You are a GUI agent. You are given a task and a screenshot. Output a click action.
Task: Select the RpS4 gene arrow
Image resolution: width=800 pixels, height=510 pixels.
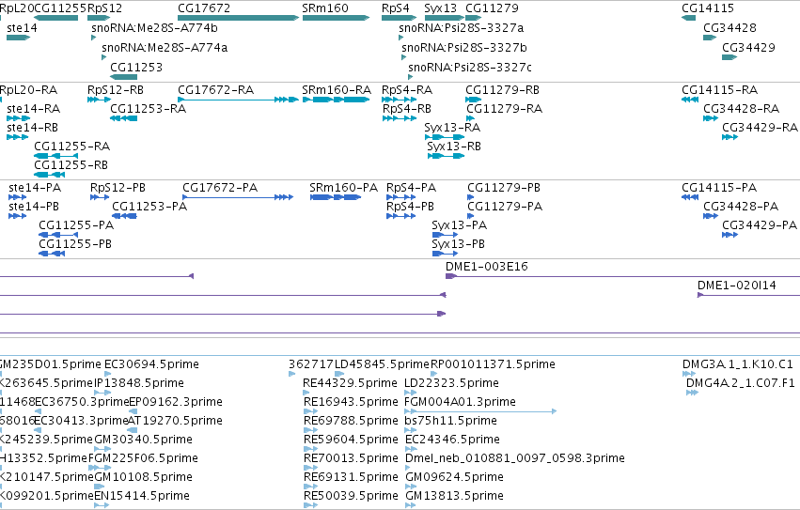[399, 18]
